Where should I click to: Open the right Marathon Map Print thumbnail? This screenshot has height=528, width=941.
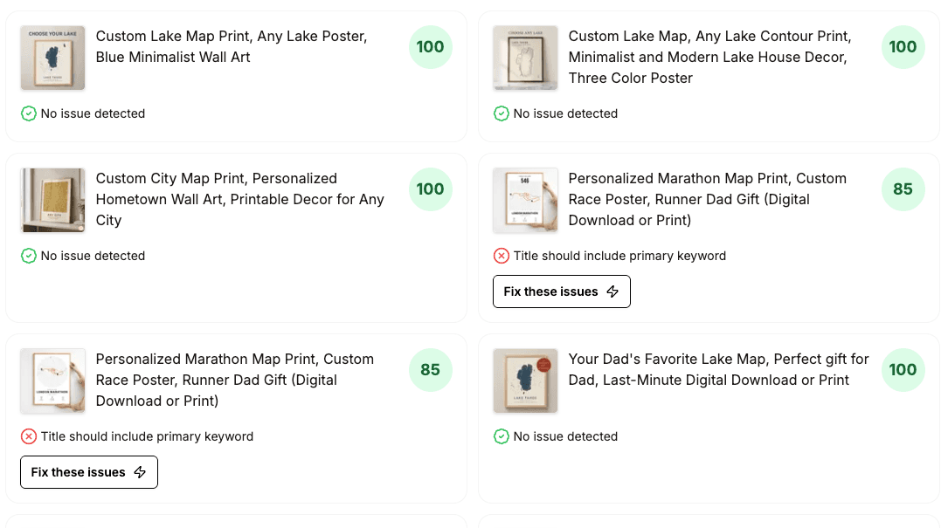pyautogui.click(x=525, y=200)
